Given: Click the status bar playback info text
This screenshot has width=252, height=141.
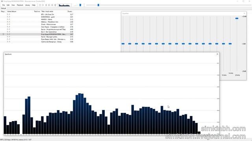Looking at the screenshot, I should (x=16, y=139).
